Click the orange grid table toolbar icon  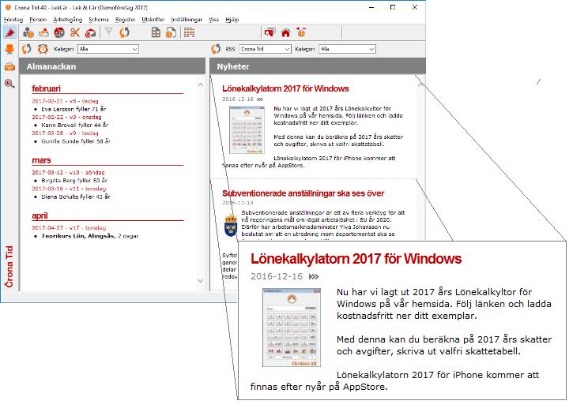click(189, 32)
